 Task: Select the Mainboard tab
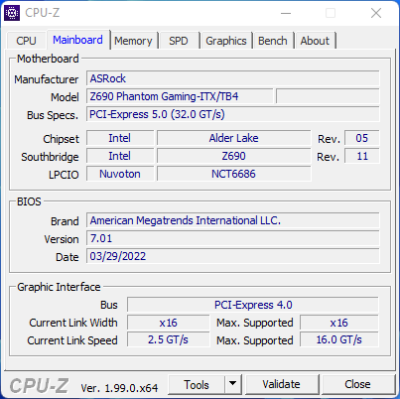tap(77, 40)
